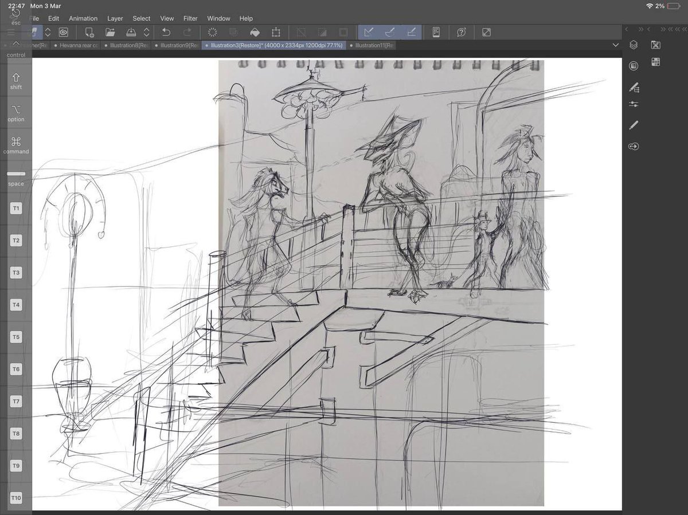This screenshot has height=515, width=688.
Task: Check the Wi-Fi status icon
Action: click(x=649, y=6)
